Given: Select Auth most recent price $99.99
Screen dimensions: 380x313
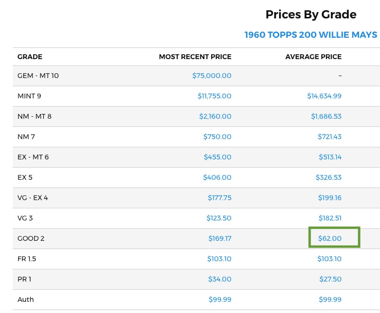Looking at the screenshot, I should (220, 299).
